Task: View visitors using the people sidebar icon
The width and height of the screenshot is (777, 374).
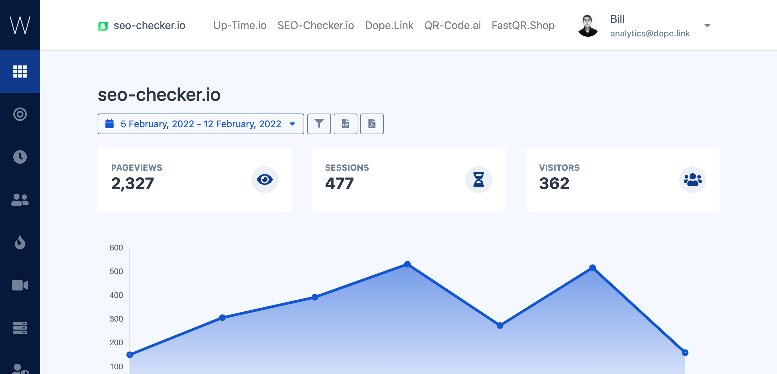Action: 20,200
